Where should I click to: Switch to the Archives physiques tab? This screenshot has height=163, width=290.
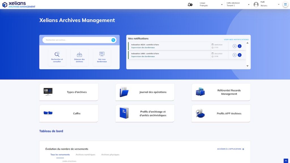[x=110, y=155]
